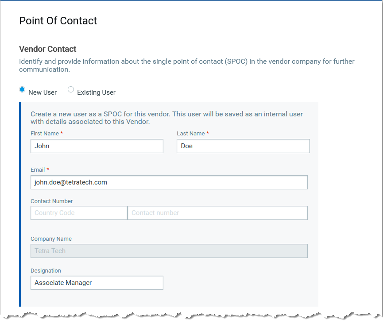The image size is (383, 323).
Task: Click the First Name field containing John
Action: click(x=97, y=146)
